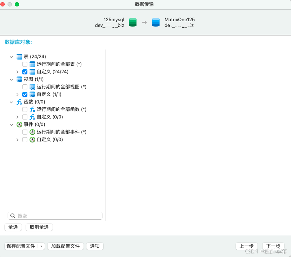Click the view icon beside 自定义 (1/1)
The height and width of the screenshot is (257, 291).
[x=32, y=94]
